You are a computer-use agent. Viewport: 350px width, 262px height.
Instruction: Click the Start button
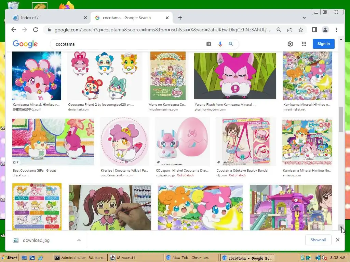(x=9, y=258)
